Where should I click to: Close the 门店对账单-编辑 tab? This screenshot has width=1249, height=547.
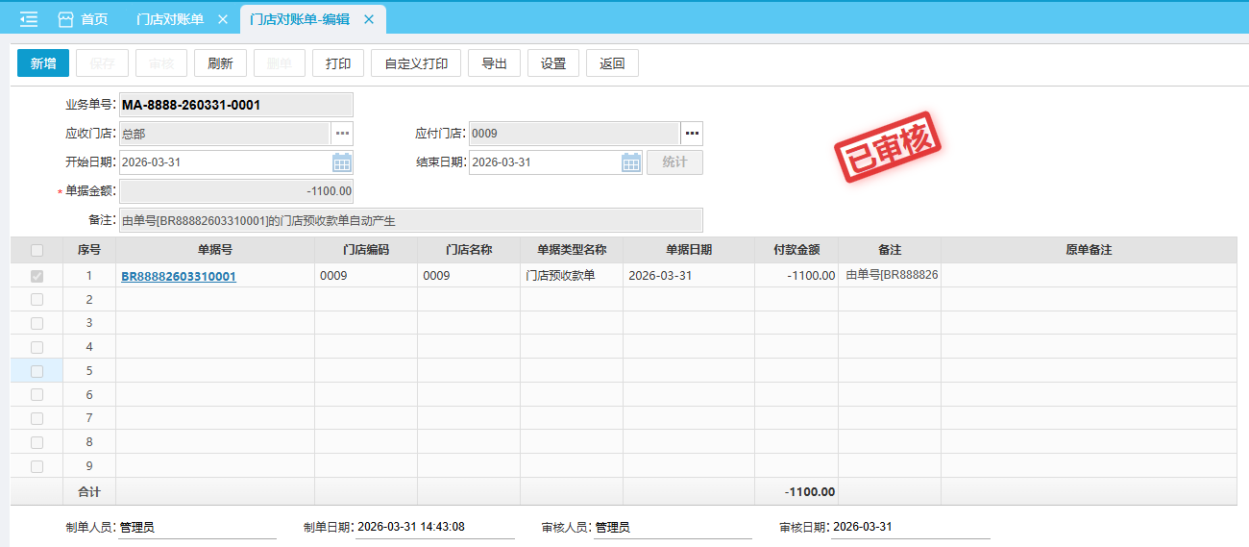pos(368,19)
